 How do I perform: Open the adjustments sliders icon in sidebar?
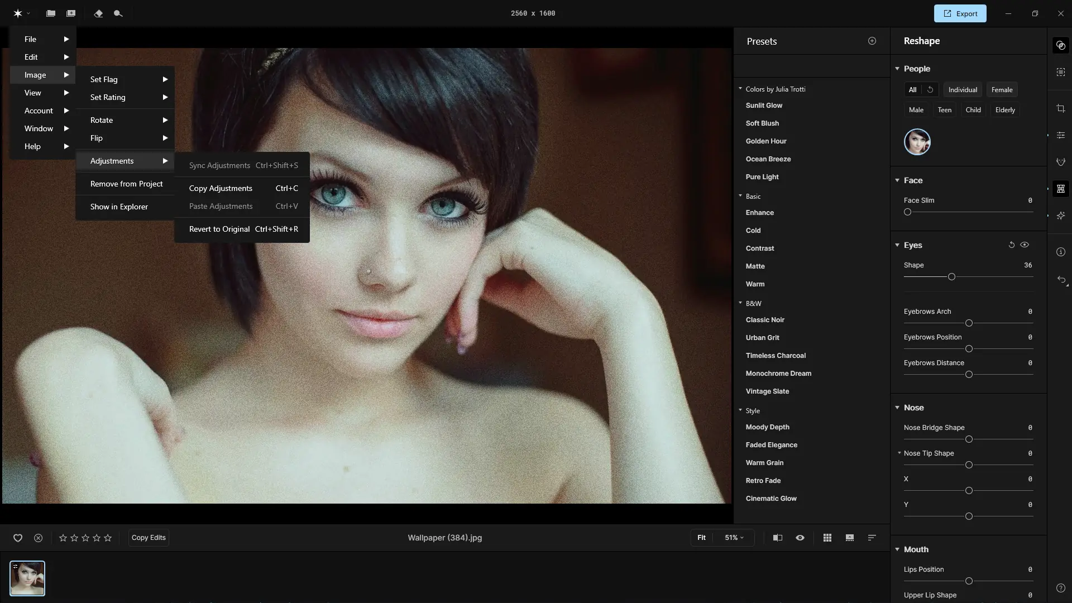(1061, 135)
